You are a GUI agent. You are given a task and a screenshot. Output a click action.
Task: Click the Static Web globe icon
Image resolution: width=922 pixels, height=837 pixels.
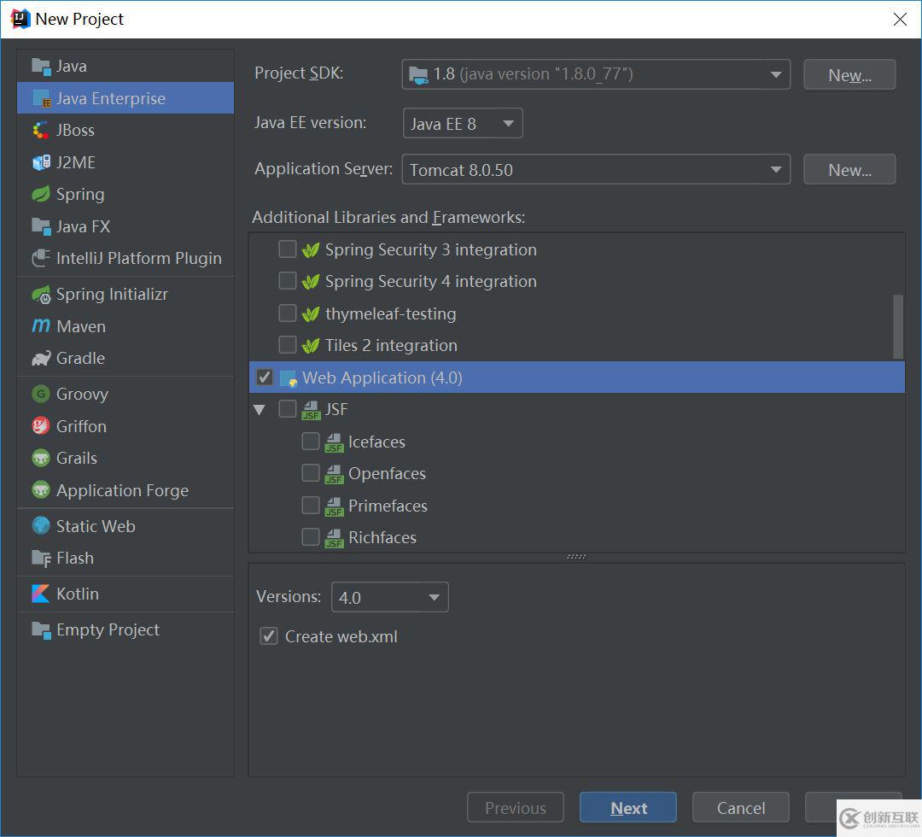click(x=41, y=526)
